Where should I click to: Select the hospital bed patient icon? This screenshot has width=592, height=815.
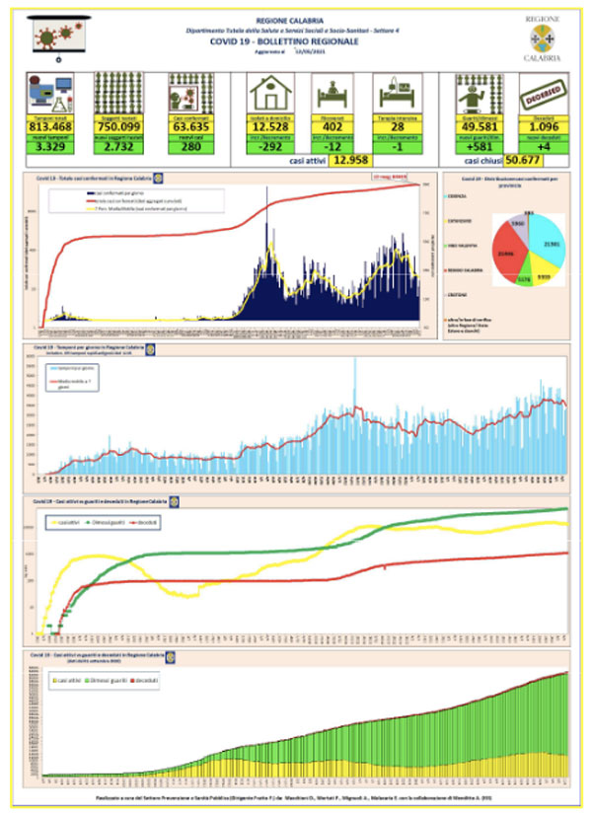click(x=333, y=93)
